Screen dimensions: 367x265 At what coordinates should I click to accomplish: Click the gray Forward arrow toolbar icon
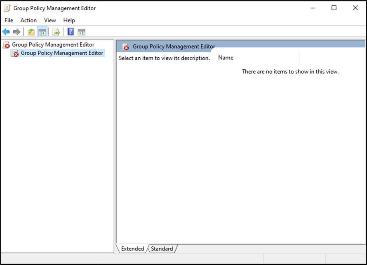[x=16, y=32]
